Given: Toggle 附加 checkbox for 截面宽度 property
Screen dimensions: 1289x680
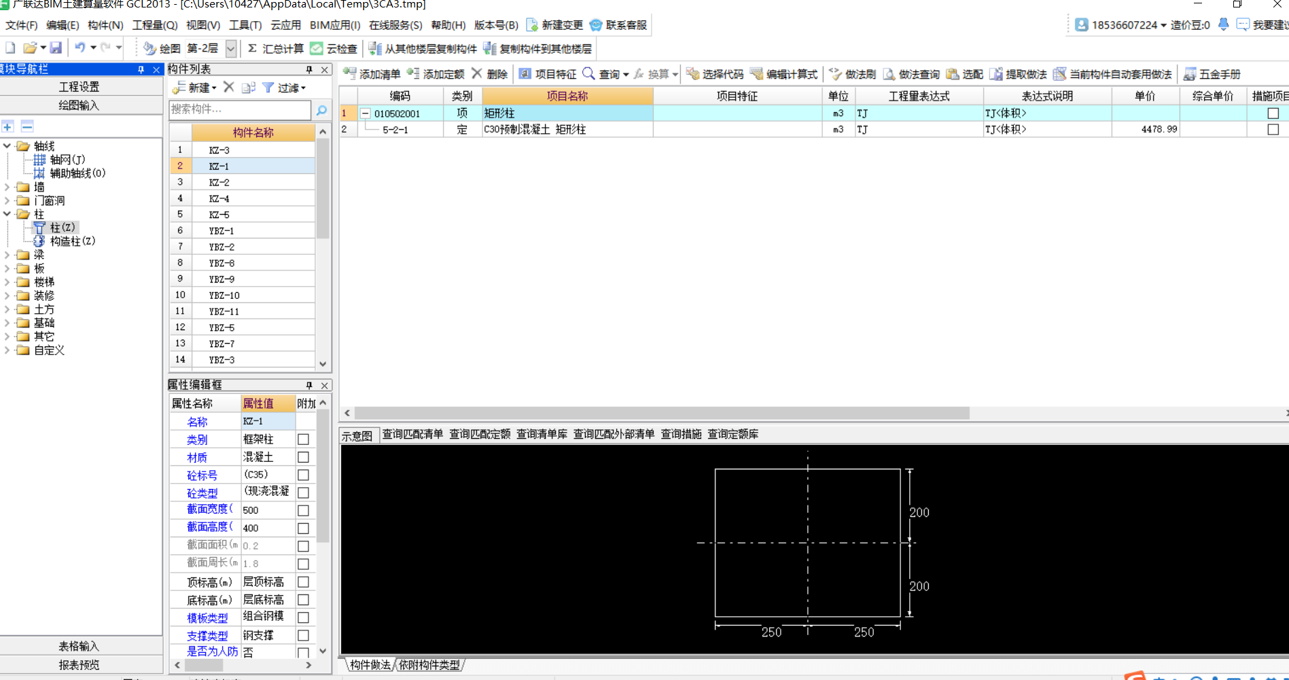Looking at the screenshot, I should click(x=303, y=510).
